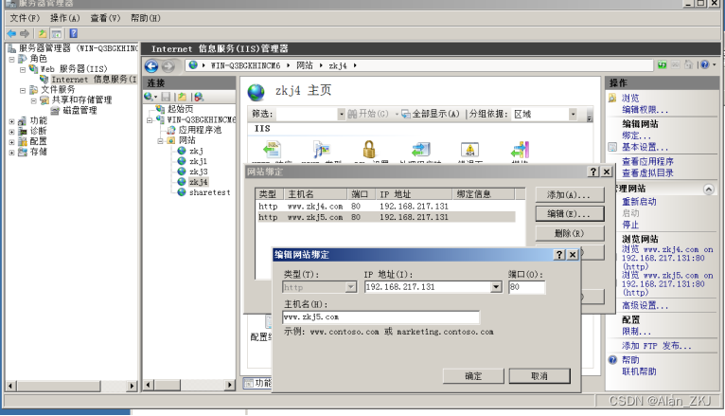
Task: Open the HTTP redirect feature icon
Action: [273, 150]
